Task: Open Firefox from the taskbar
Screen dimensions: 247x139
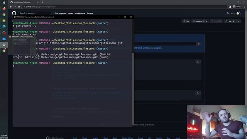Action: [x=4, y=8]
